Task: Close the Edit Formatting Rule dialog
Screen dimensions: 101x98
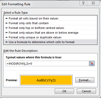Action: [93, 3]
